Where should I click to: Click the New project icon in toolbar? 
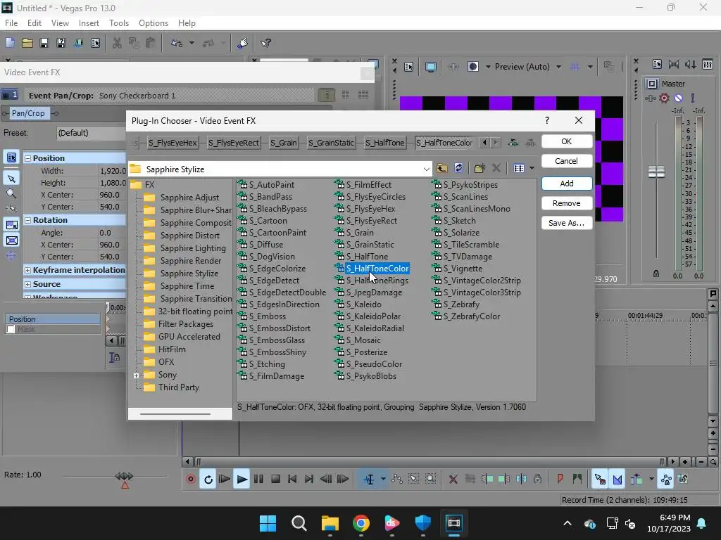click(x=10, y=43)
